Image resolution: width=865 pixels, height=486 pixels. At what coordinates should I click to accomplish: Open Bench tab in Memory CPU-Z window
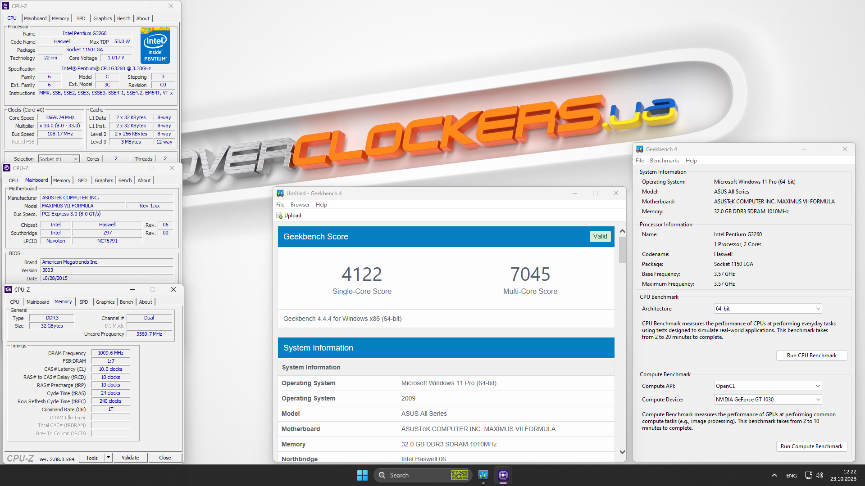(x=127, y=302)
